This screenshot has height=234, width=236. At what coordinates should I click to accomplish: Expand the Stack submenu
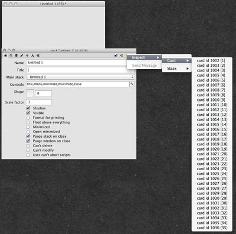176,69
